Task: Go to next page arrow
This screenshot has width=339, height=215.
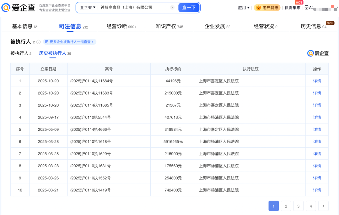Action: tap(323, 206)
